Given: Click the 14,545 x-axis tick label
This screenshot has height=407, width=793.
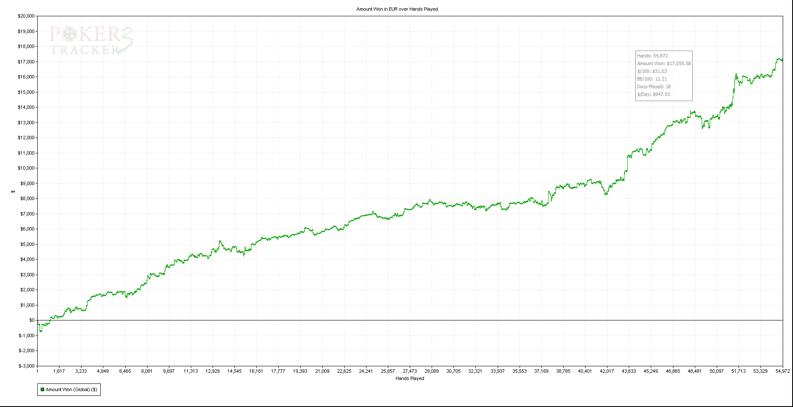Looking at the screenshot, I should [234, 371].
